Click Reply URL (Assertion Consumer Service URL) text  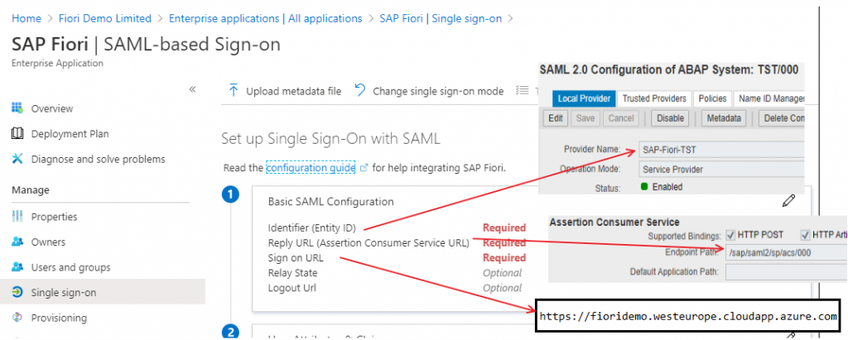[x=369, y=242]
